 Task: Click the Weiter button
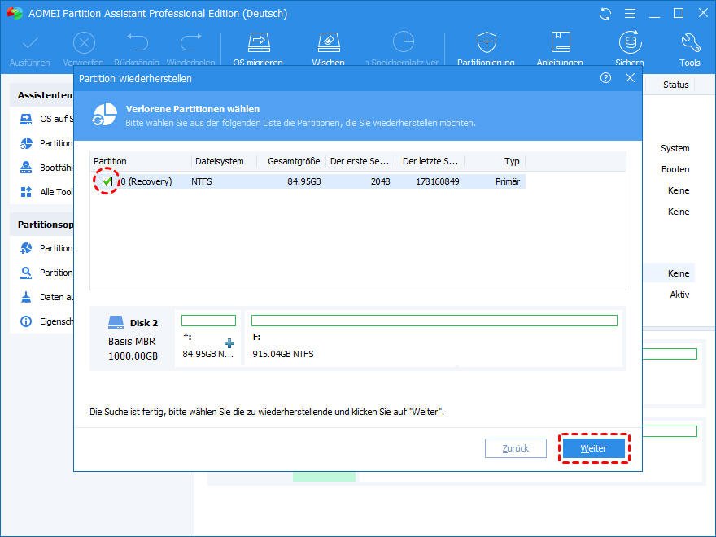[594, 448]
